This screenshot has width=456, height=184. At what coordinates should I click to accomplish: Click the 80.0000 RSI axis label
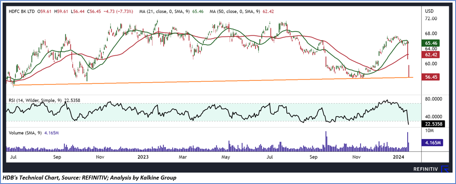pyautogui.click(x=434, y=99)
